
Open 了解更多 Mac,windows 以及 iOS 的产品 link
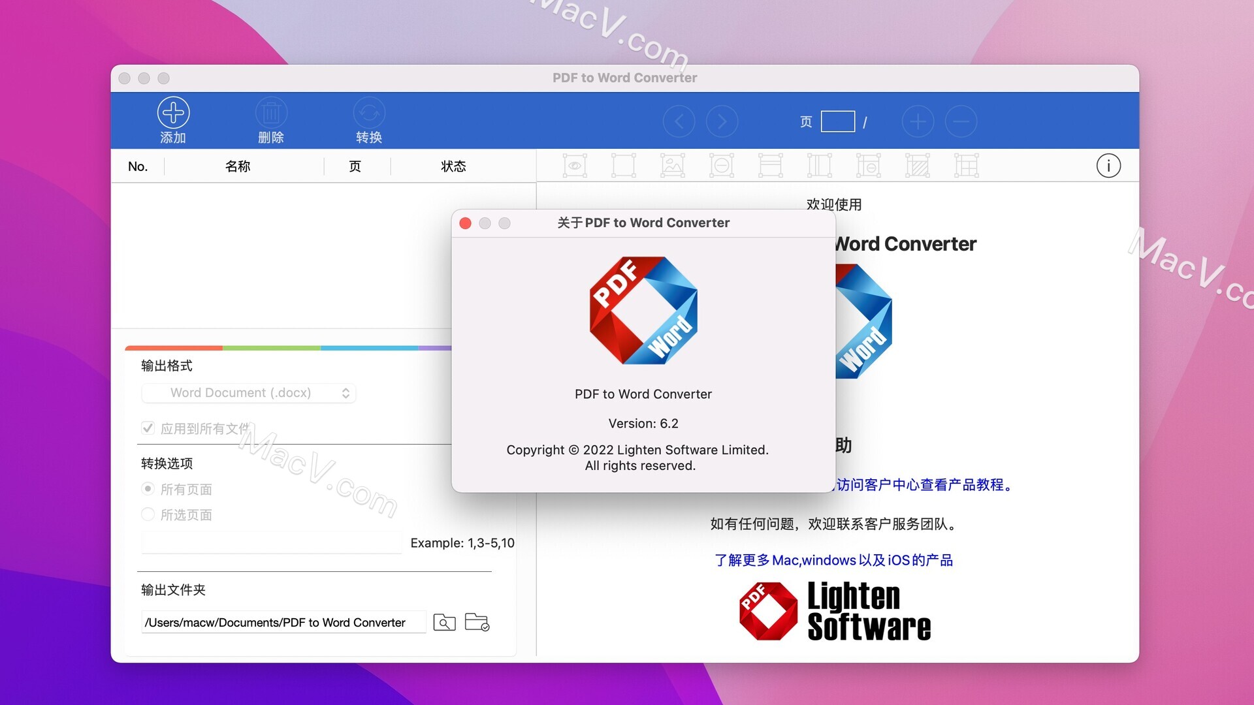click(834, 560)
